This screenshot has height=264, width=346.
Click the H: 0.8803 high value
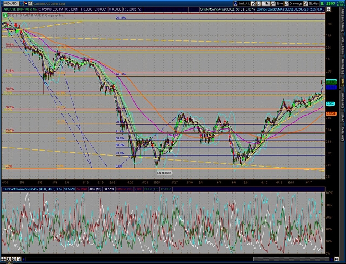coord(86,9)
